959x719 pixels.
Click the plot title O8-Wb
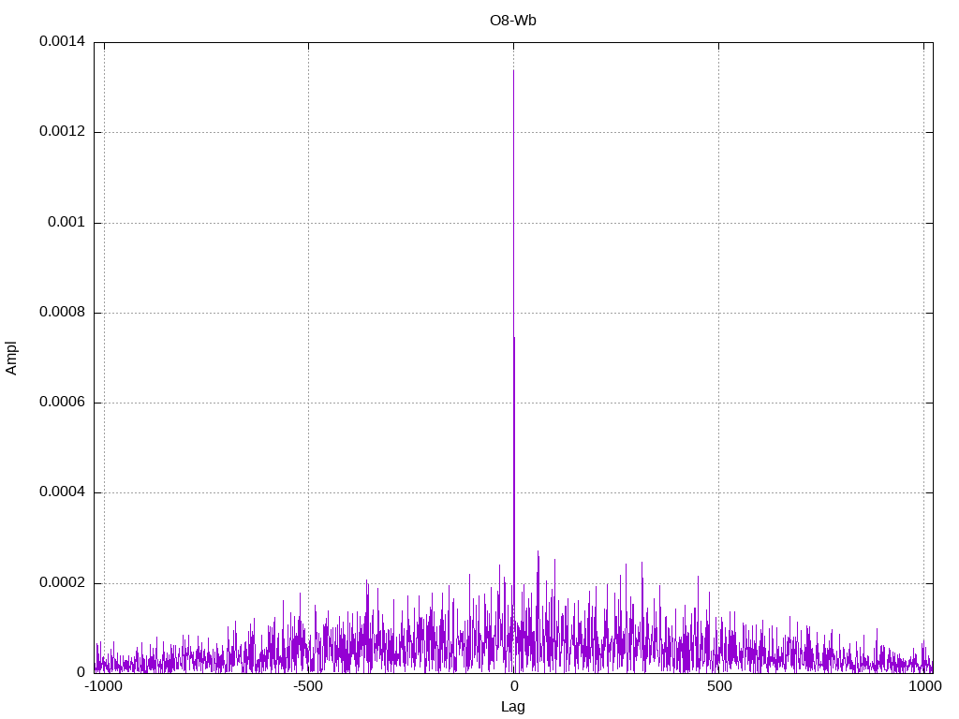tap(513, 20)
